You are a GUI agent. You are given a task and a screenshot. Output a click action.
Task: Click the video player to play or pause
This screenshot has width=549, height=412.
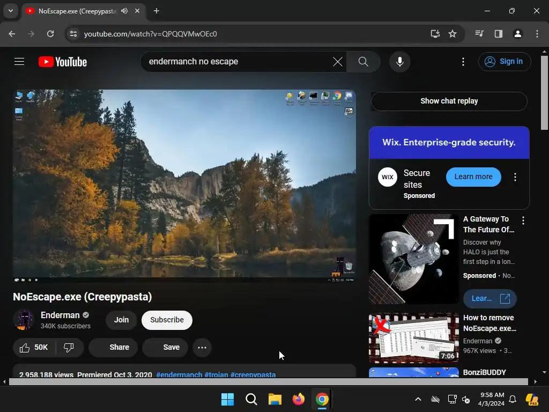[184, 186]
